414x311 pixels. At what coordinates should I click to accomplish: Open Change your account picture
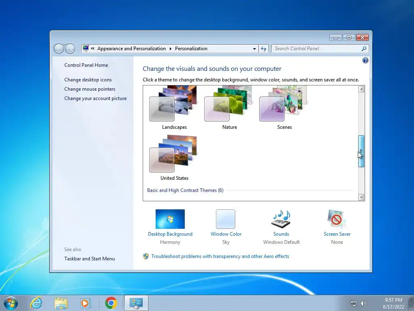[95, 98]
